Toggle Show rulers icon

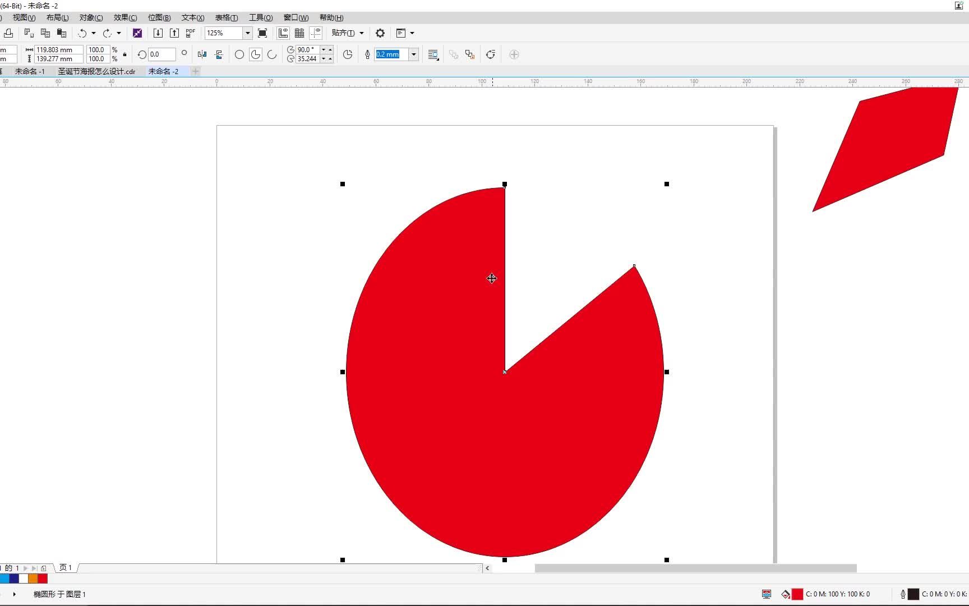coord(283,33)
